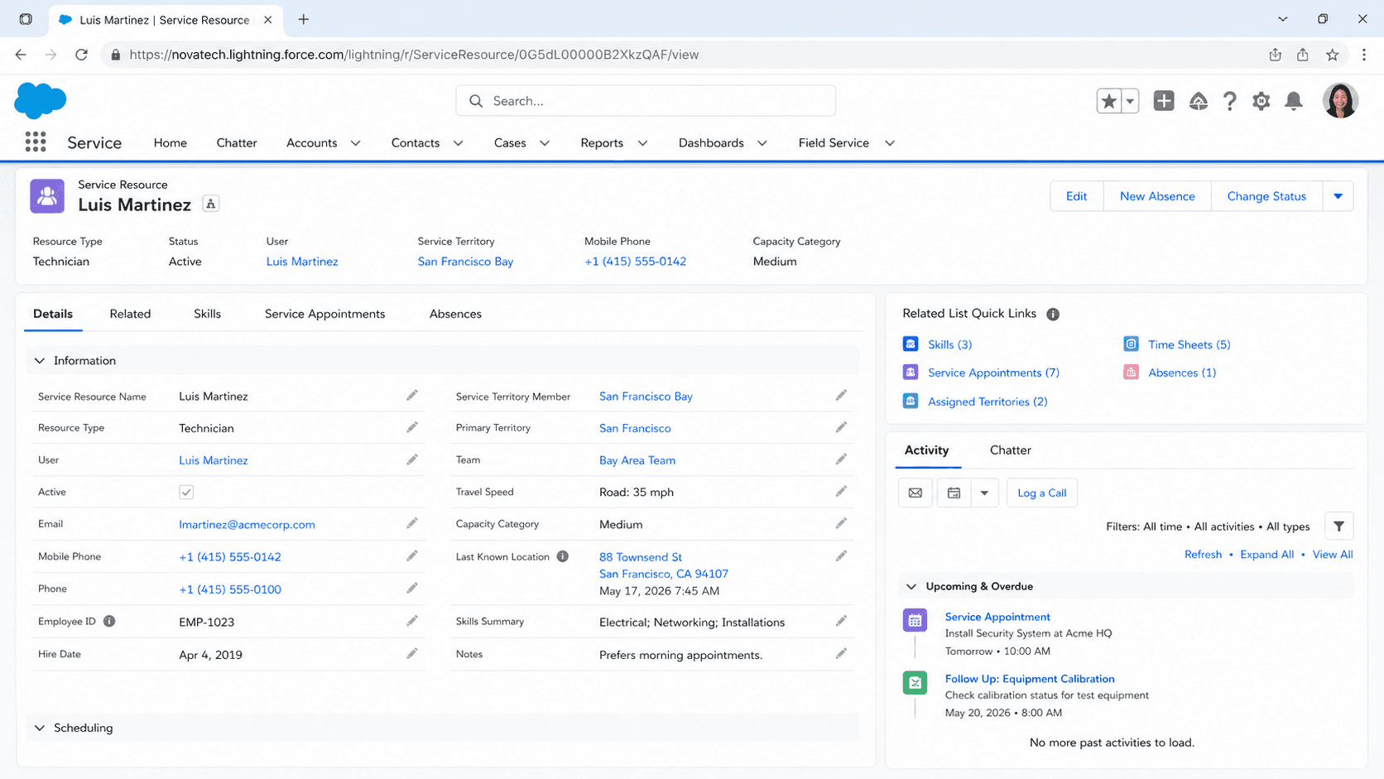Edit the Travel Speed pencil icon
Image resolution: width=1384 pixels, height=779 pixels.
coord(841,492)
